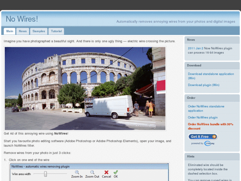The height and width of the screenshot is (181, 241).
Task: Click the Wire area width slider handle
Action: coord(45,174)
